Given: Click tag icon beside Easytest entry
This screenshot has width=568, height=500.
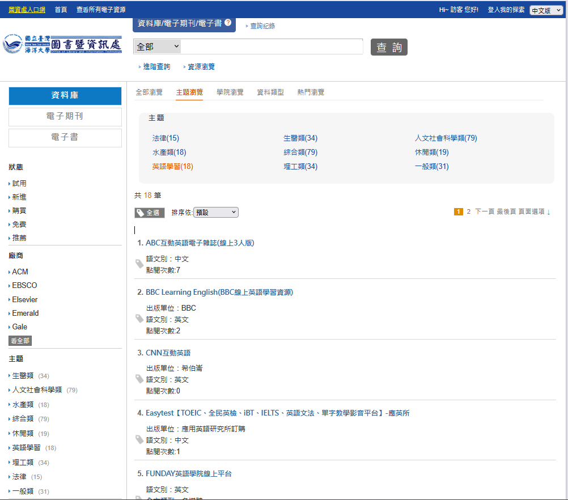Looking at the screenshot, I should pos(139,439).
